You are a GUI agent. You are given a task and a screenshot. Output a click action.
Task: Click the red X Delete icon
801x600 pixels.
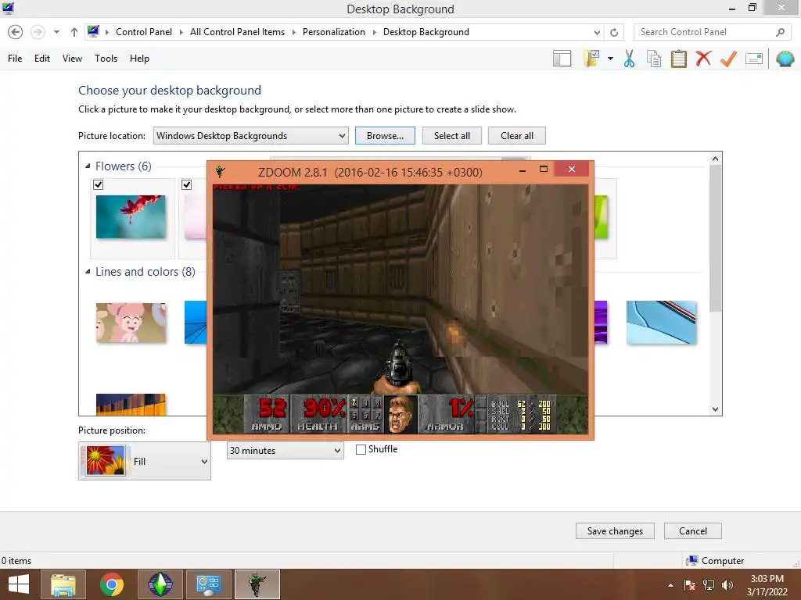[x=703, y=58]
